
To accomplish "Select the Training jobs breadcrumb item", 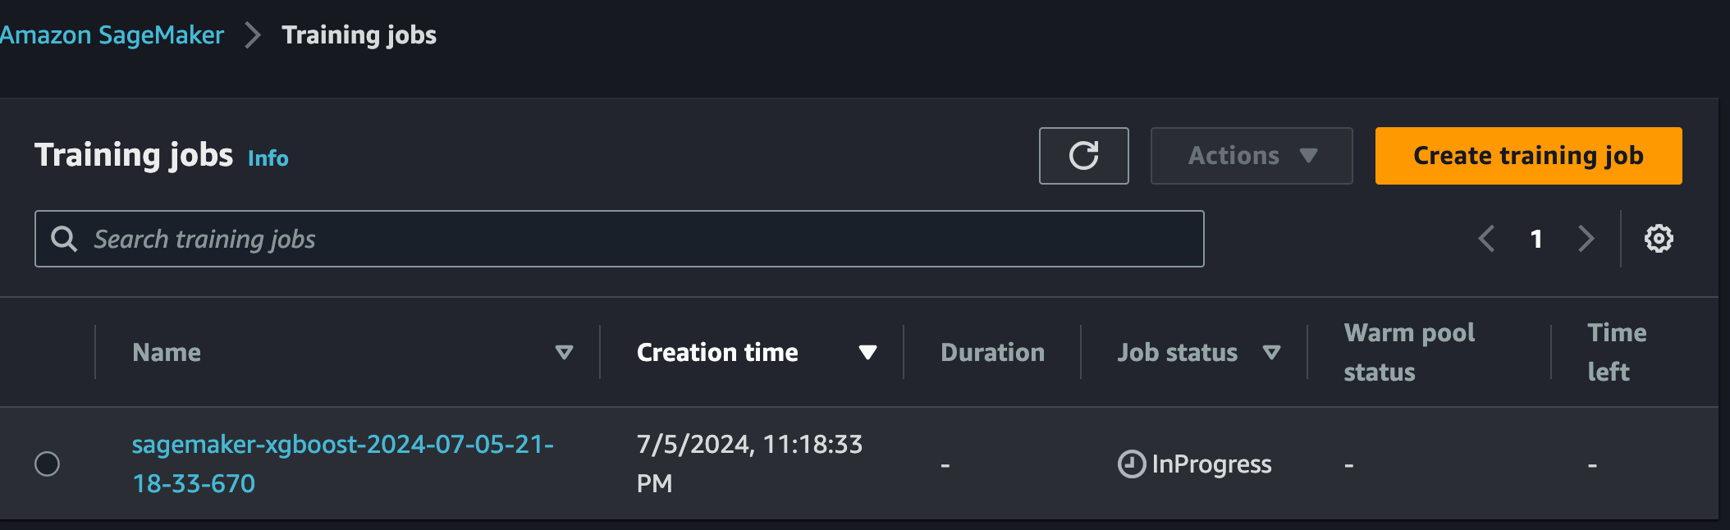I will click(359, 34).
